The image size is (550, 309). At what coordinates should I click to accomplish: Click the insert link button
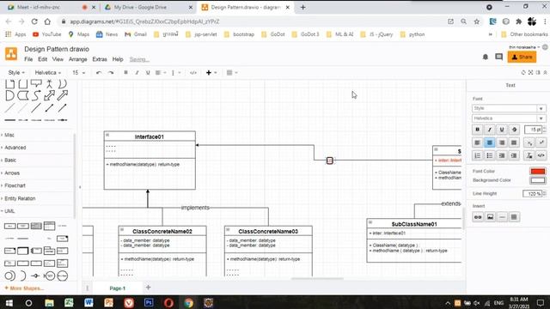pyautogui.click(x=478, y=217)
